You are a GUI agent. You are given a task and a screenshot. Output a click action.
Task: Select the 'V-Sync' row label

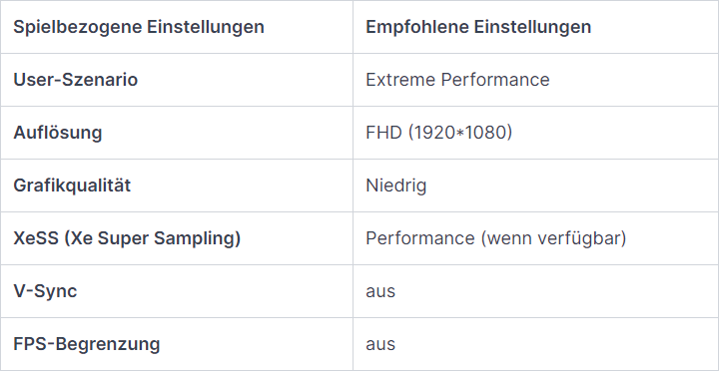pos(177,291)
